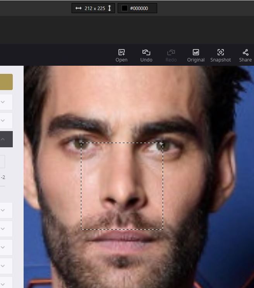Viewport: 254px width, 288px height.
Task: Click inside the dashed selection rectangle
Action: point(122,186)
